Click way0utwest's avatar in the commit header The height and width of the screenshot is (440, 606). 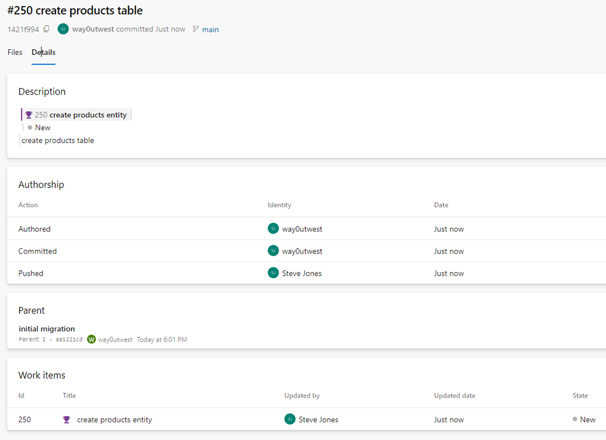click(x=63, y=28)
